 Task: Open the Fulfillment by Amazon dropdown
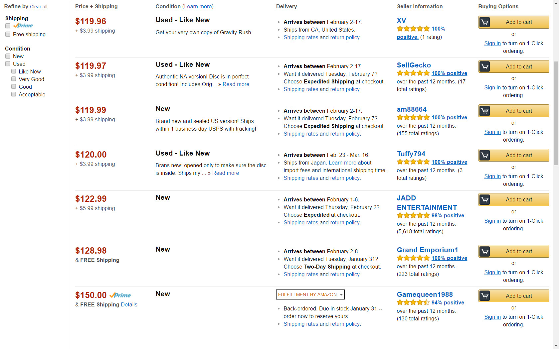point(310,294)
